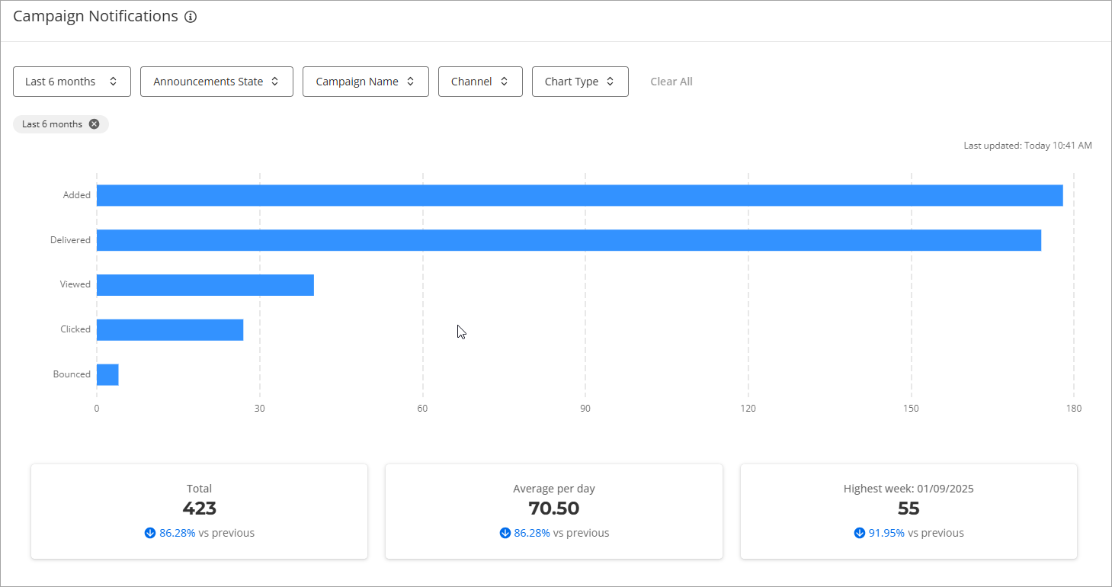Open the Campaign Name dropdown
The width and height of the screenshot is (1112, 587).
pos(365,82)
